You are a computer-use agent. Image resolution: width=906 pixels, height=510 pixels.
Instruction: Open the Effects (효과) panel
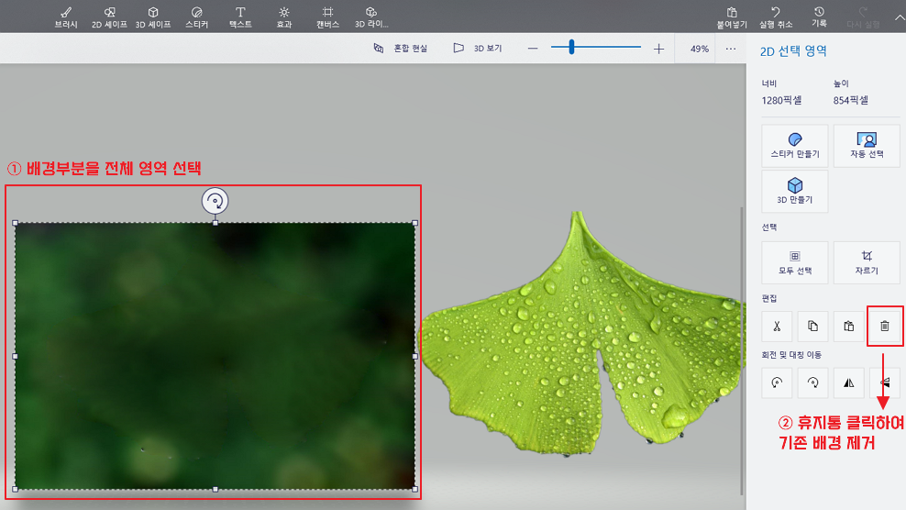click(x=283, y=17)
